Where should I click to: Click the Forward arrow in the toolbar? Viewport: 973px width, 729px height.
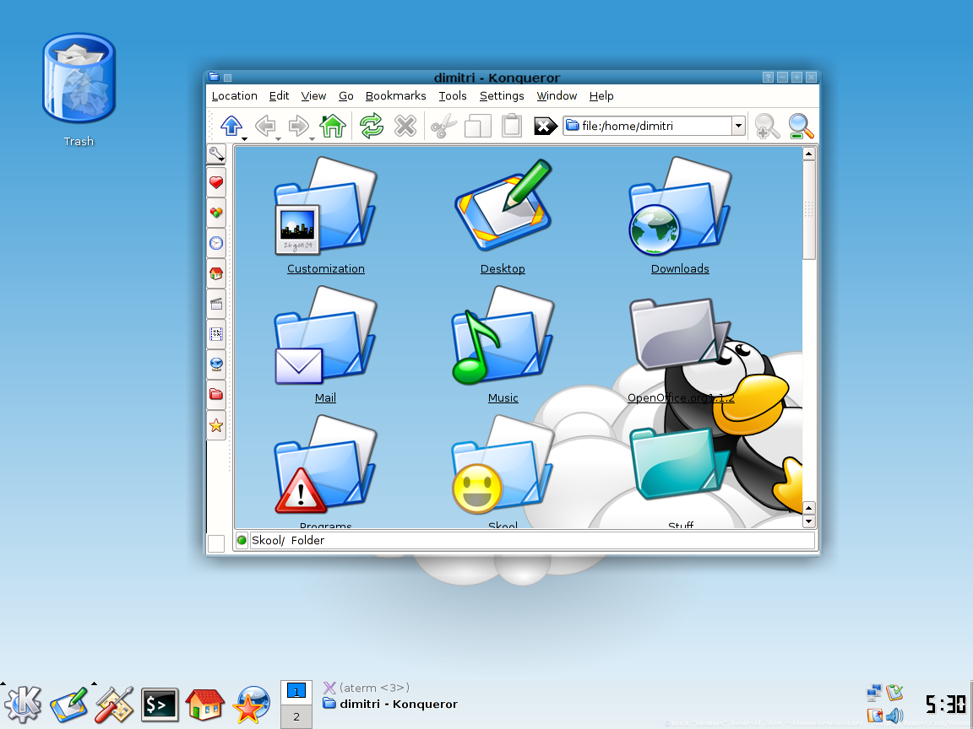pos(298,126)
